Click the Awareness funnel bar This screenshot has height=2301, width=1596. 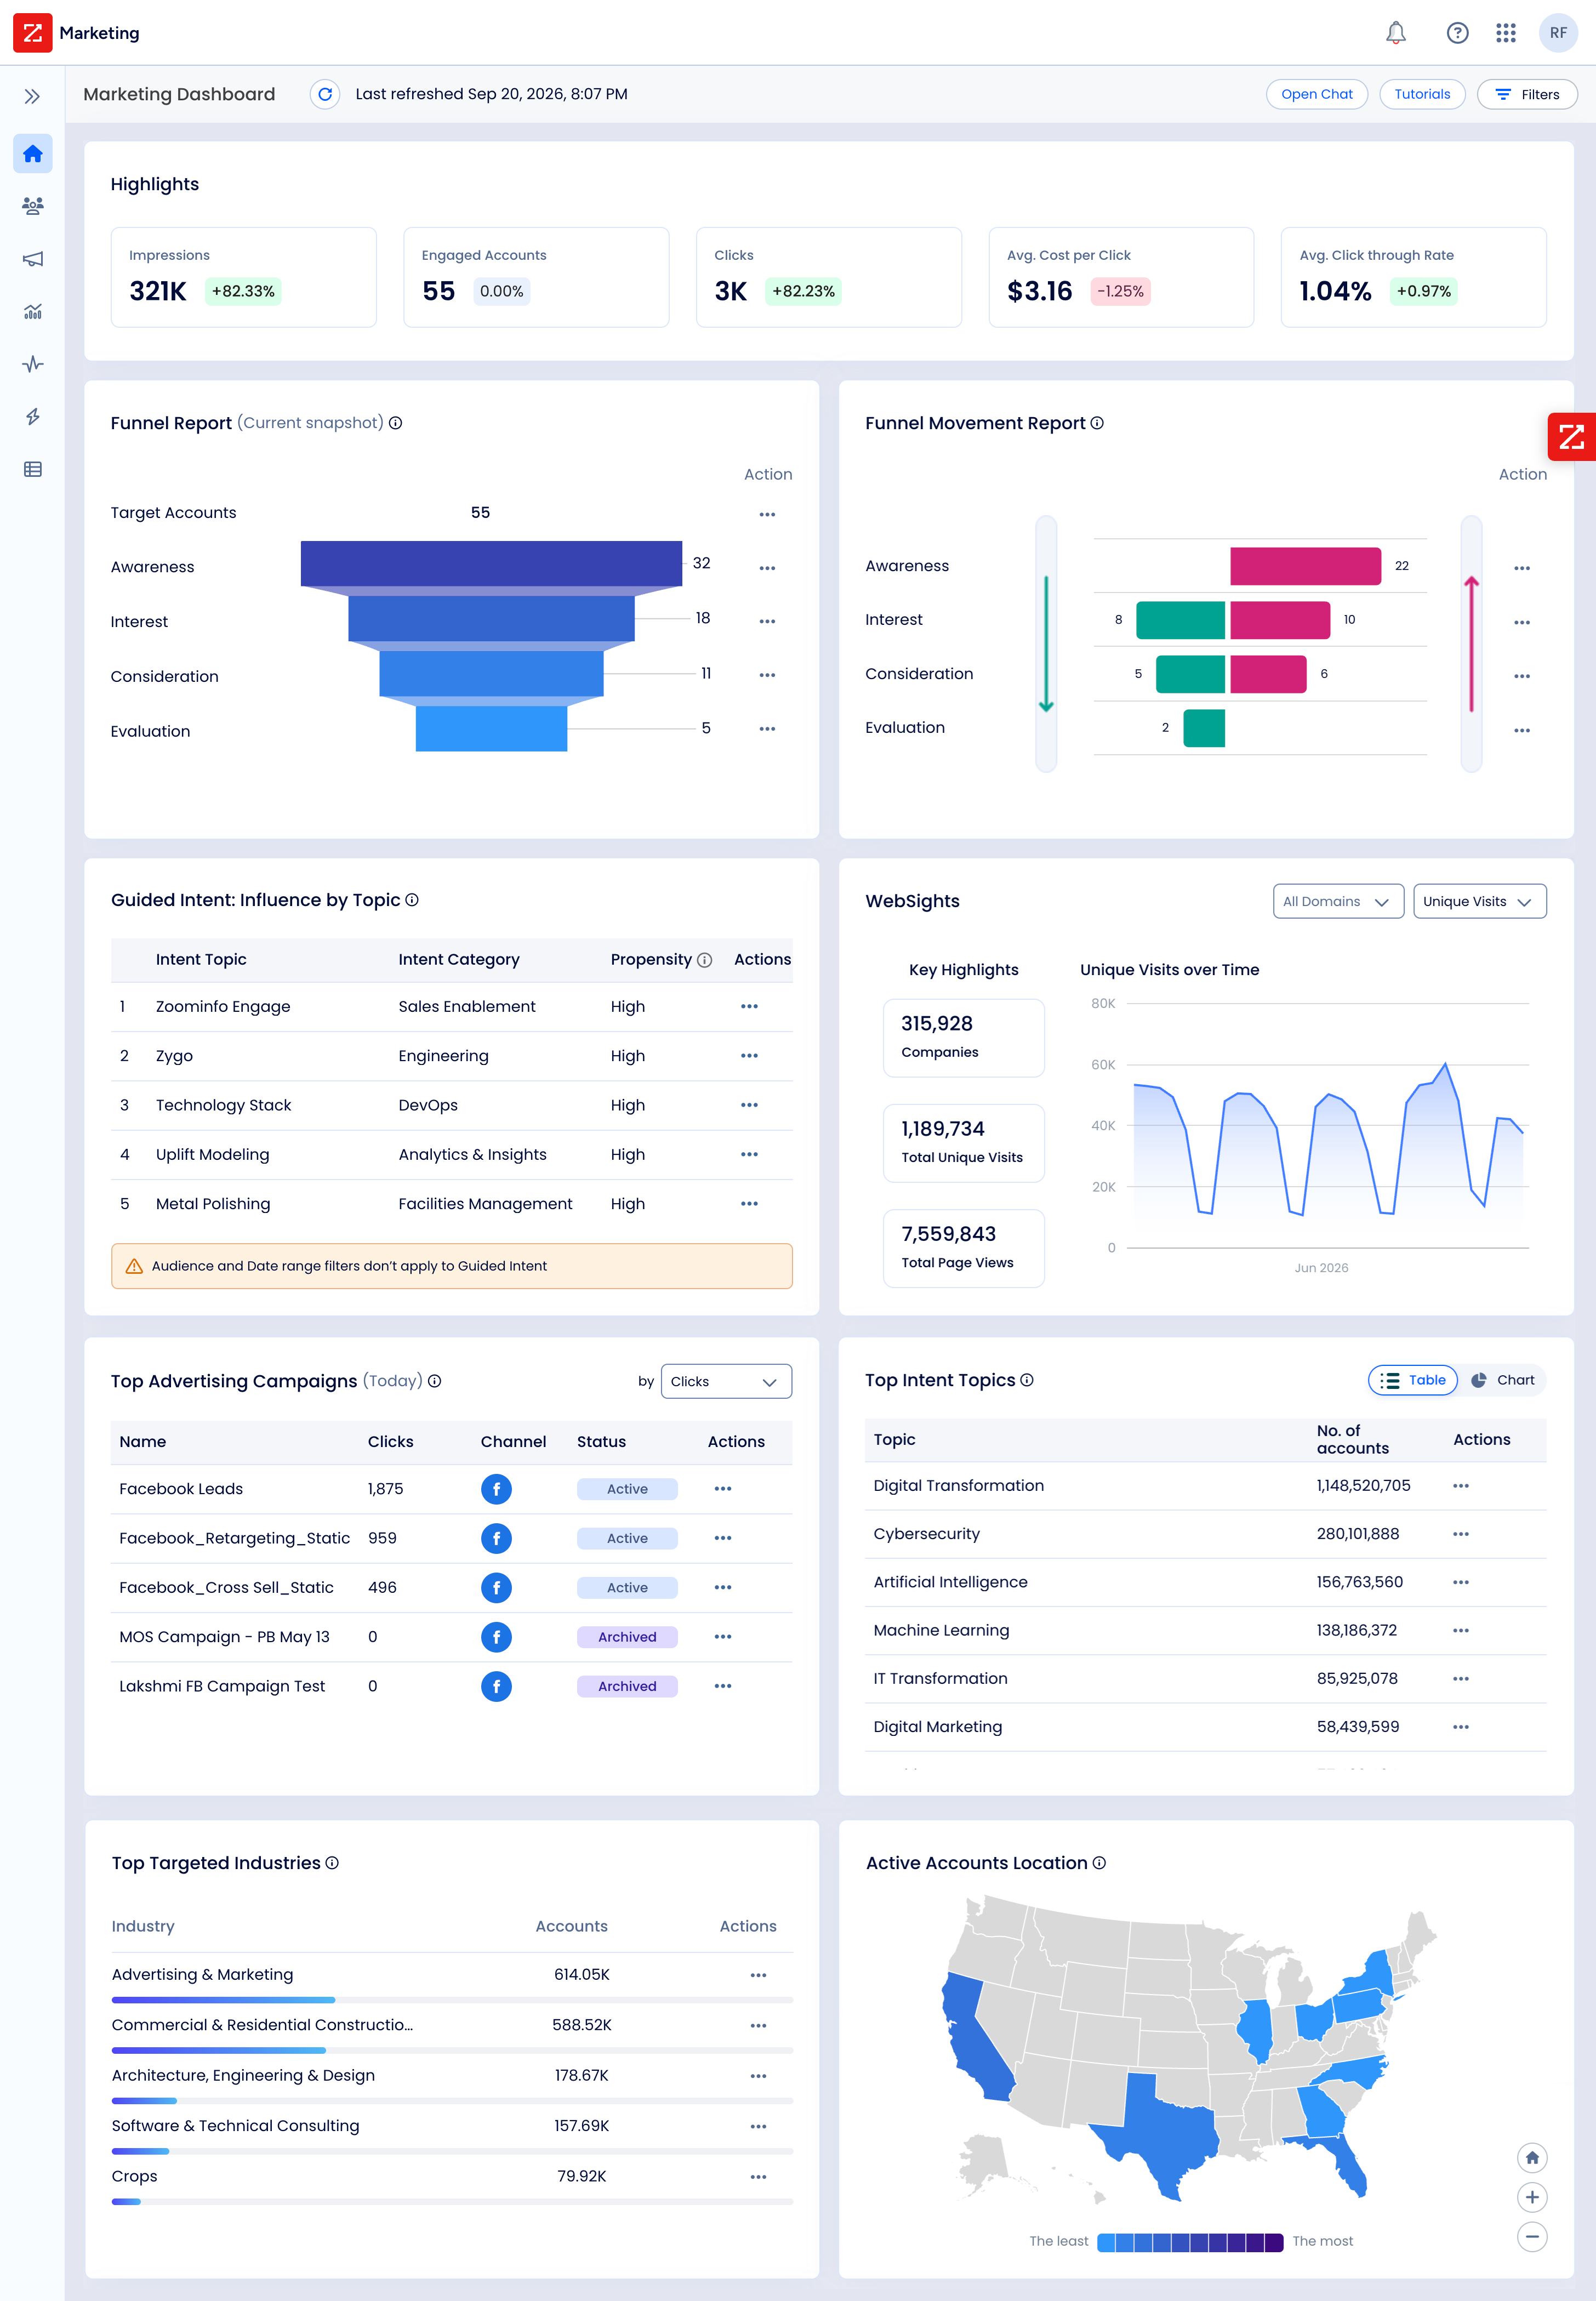point(491,564)
